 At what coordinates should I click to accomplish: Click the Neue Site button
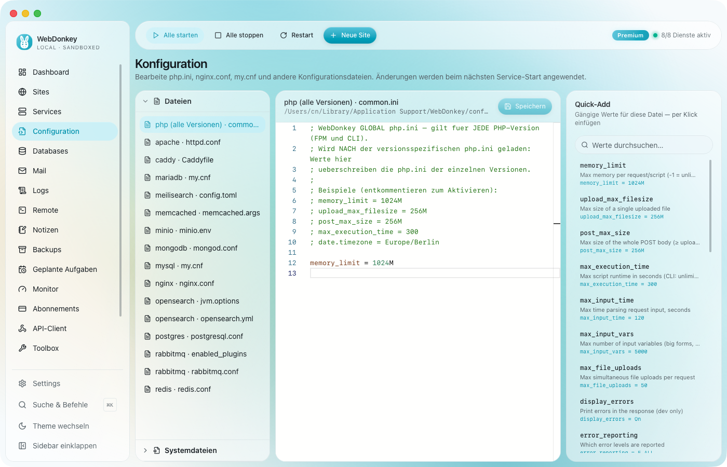pyautogui.click(x=350, y=35)
